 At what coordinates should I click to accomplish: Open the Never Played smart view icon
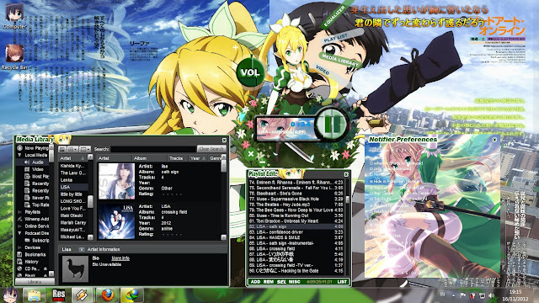(27, 198)
